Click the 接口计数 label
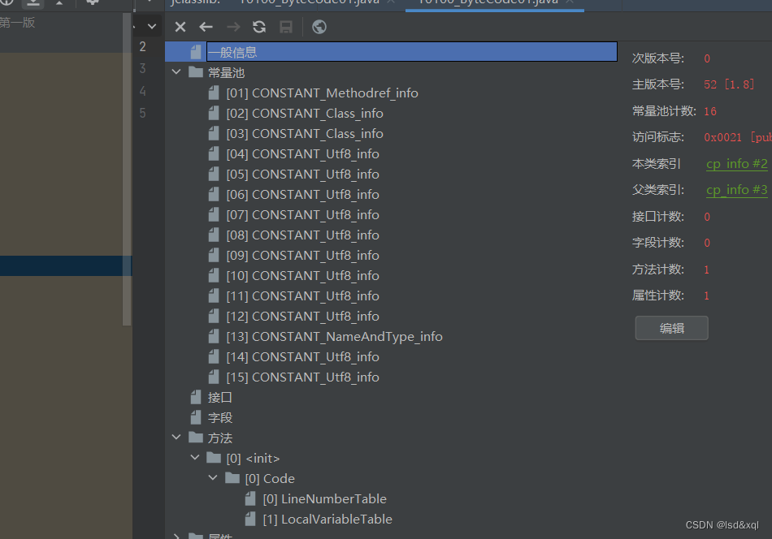 point(657,217)
